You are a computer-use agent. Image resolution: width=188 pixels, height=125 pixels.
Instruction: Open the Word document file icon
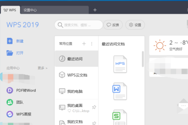tap(120, 91)
